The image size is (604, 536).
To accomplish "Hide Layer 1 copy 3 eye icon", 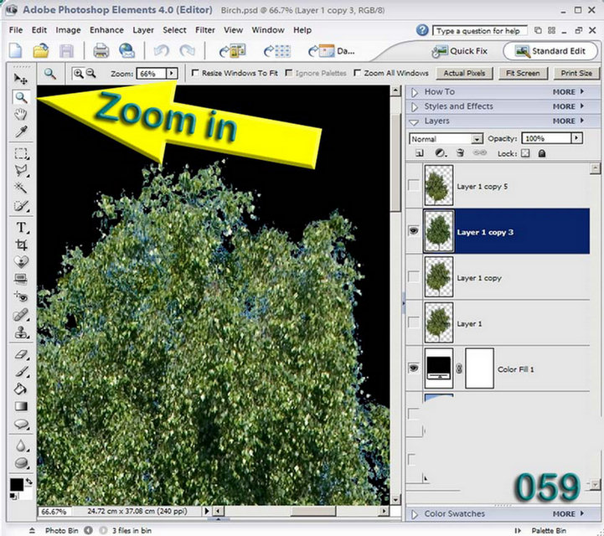I will [x=414, y=230].
